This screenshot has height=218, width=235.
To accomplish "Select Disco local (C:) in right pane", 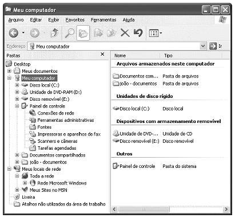I will point(131,109).
